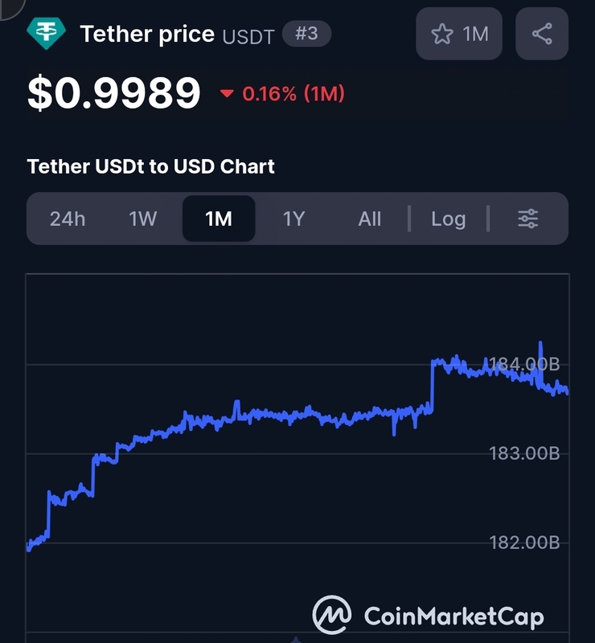Open the share options icon

[542, 34]
